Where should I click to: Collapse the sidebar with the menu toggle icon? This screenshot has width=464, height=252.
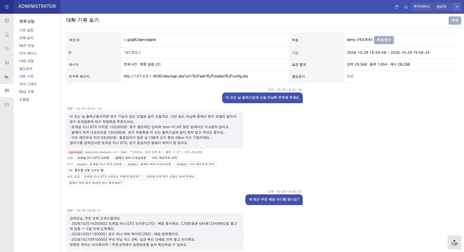click(x=7, y=7)
